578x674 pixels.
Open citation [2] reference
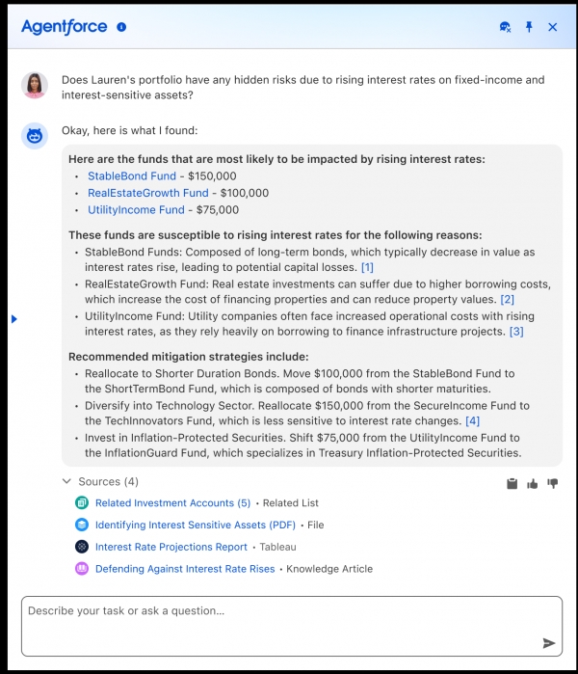click(507, 299)
